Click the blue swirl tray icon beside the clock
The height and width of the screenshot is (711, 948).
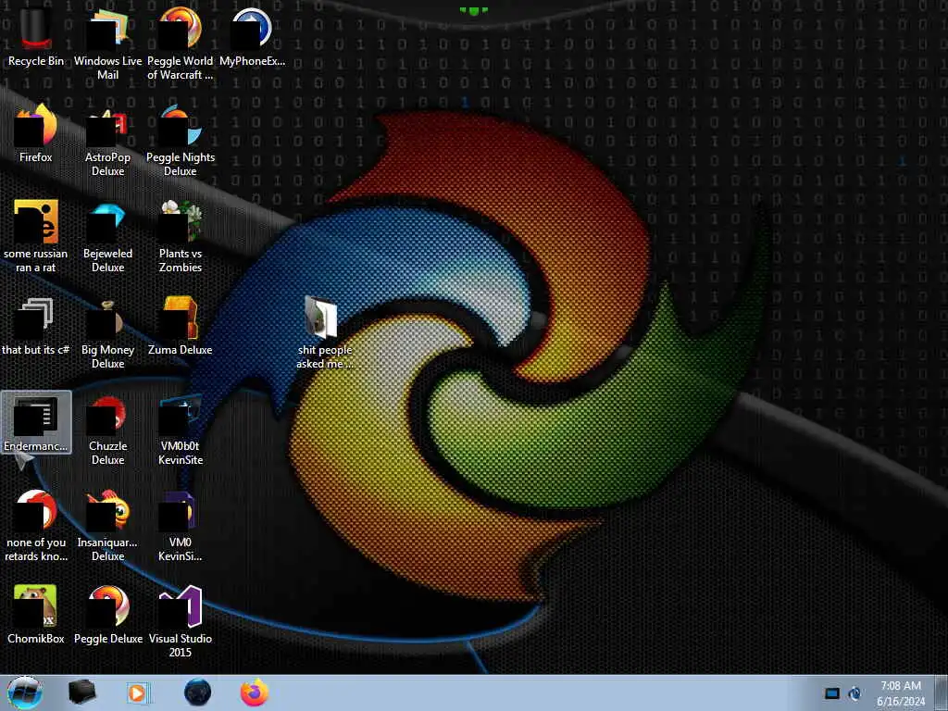854,693
